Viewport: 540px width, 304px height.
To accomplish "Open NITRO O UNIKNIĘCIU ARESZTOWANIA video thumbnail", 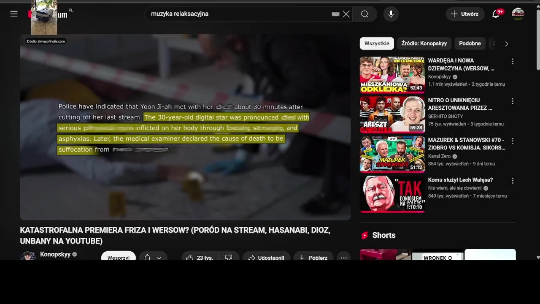I will (392, 114).
